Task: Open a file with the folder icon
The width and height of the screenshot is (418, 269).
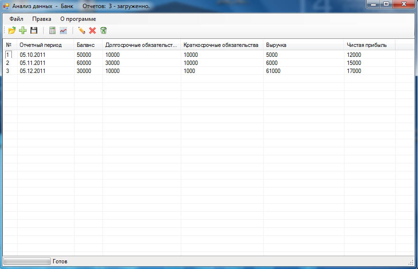Action: 12,31
